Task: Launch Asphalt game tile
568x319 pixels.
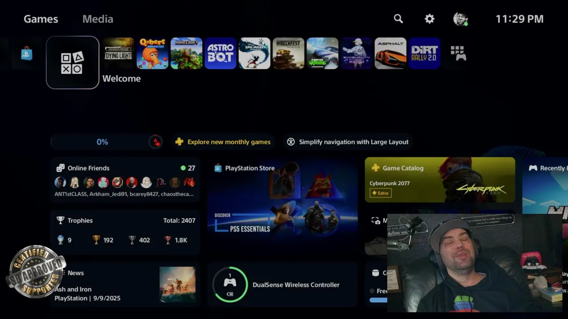Action: click(390, 53)
